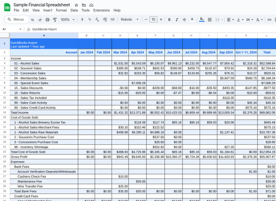The width and height of the screenshot is (276, 201).
Task: Increase font size with plus button
Action: [x=161, y=20]
